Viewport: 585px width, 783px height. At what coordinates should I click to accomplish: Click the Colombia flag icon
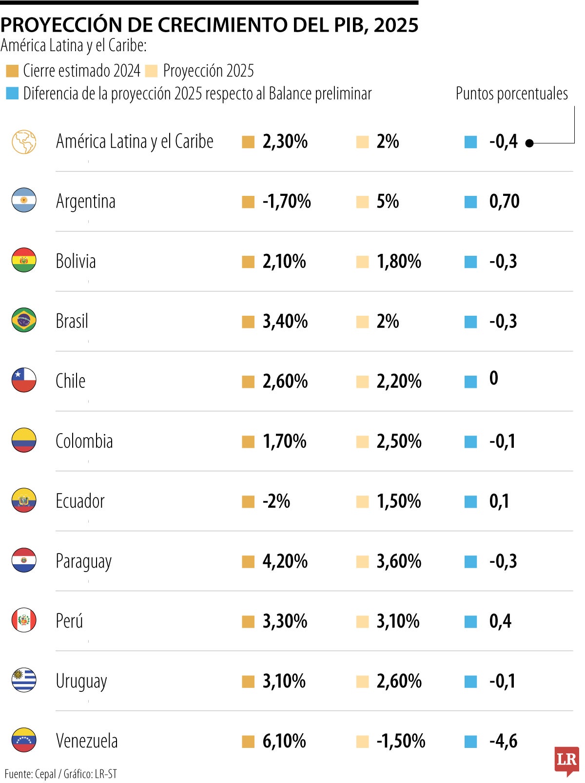[x=24, y=440]
